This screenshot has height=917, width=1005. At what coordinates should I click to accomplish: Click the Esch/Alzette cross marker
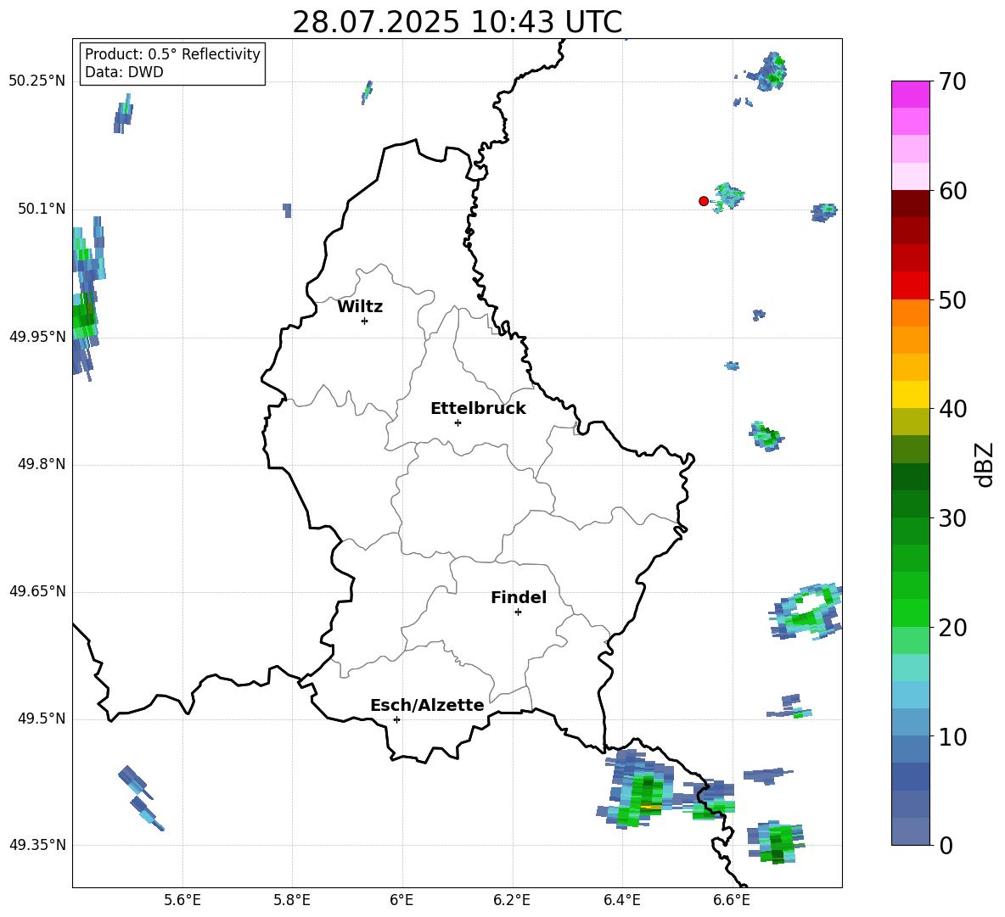coord(396,719)
